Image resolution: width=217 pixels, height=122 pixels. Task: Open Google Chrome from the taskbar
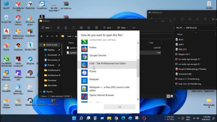click(x=116, y=118)
